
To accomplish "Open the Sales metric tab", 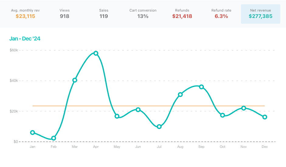I will [x=104, y=14].
